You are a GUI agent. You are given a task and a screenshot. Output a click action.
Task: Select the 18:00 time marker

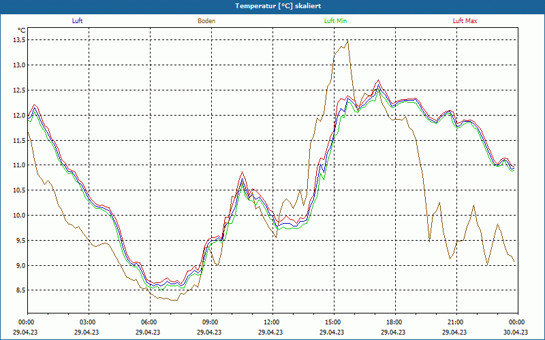click(x=394, y=322)
